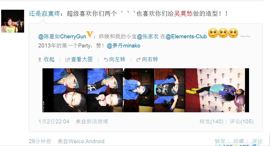This screenshot has width=270, height=146.
Task: Click the orange V verified badge
Action: click(90, 34)
